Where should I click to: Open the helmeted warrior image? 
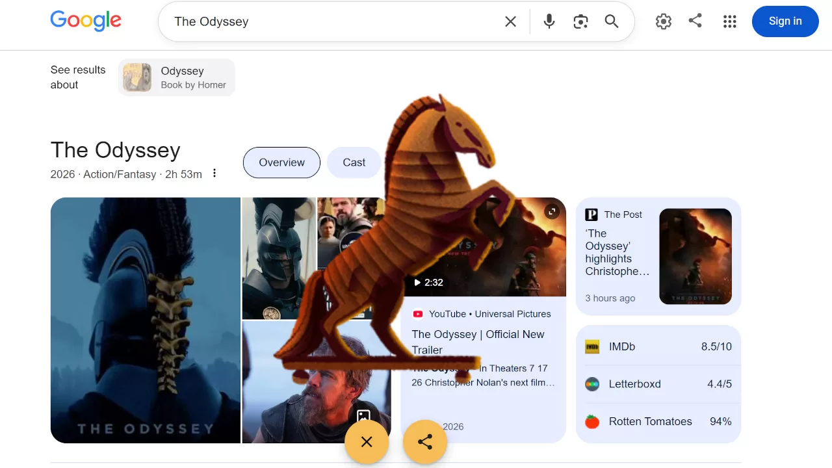click(279, 259)
